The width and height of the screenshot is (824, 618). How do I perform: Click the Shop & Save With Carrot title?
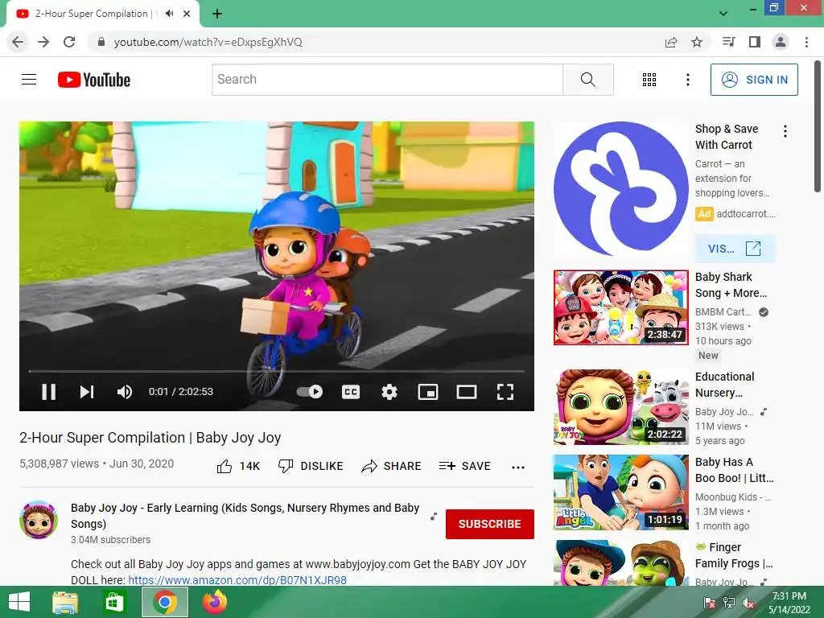pos(727,137)
